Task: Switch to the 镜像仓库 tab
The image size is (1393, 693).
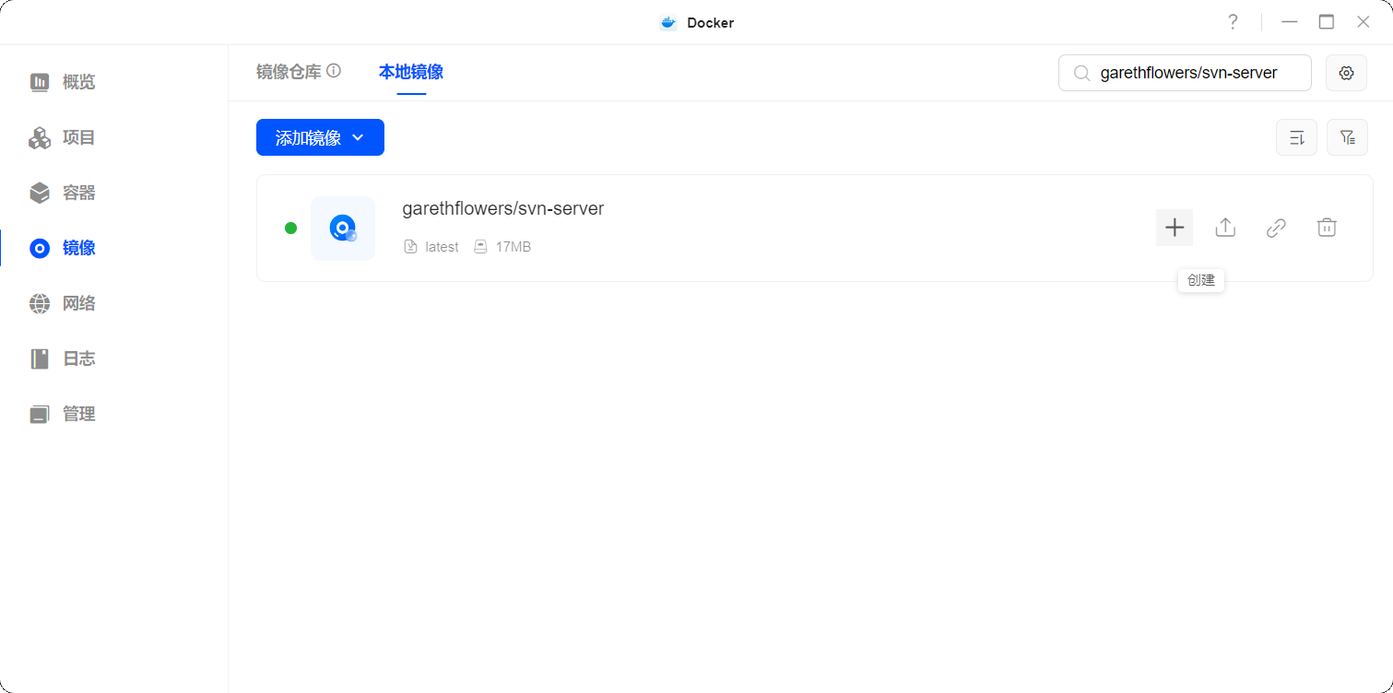Action: coord(288,72)
